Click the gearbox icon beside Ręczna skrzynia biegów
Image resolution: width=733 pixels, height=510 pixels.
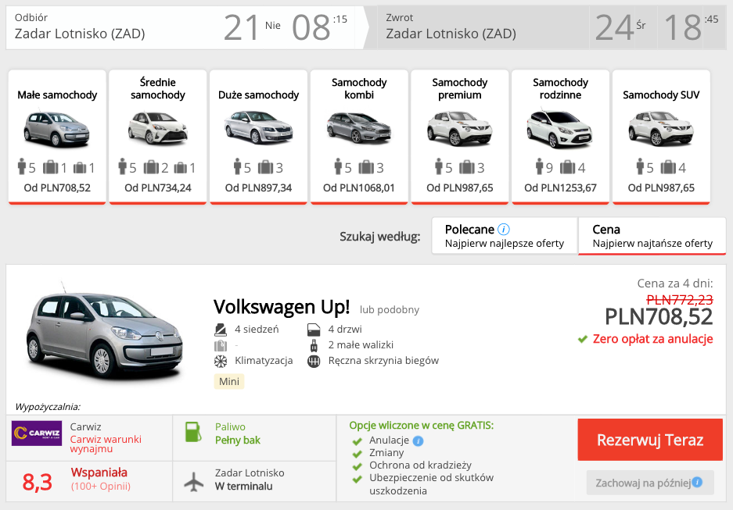click(314, 361)
